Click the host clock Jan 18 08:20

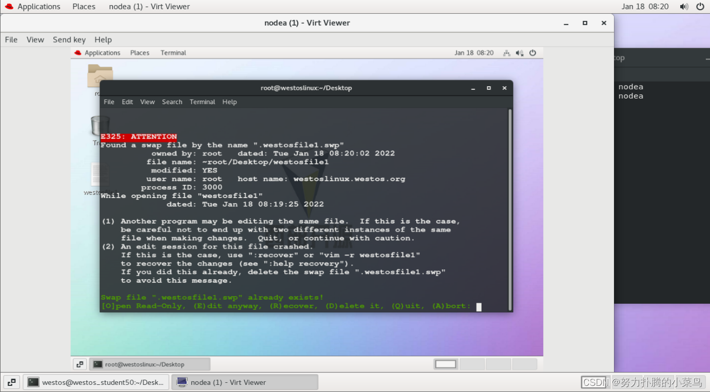[x=645, y=7]
